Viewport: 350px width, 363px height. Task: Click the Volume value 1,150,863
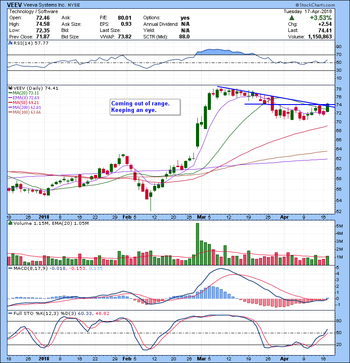tap(320, 37)
